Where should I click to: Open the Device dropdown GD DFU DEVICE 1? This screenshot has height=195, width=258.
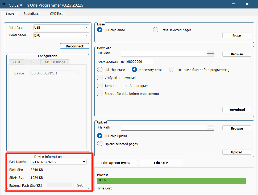point(54,73)
